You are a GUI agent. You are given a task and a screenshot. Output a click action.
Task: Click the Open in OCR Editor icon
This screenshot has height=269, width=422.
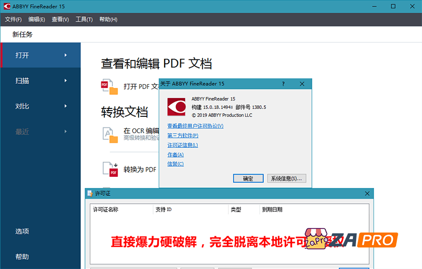pyautogui.click(x=110, y=135)
